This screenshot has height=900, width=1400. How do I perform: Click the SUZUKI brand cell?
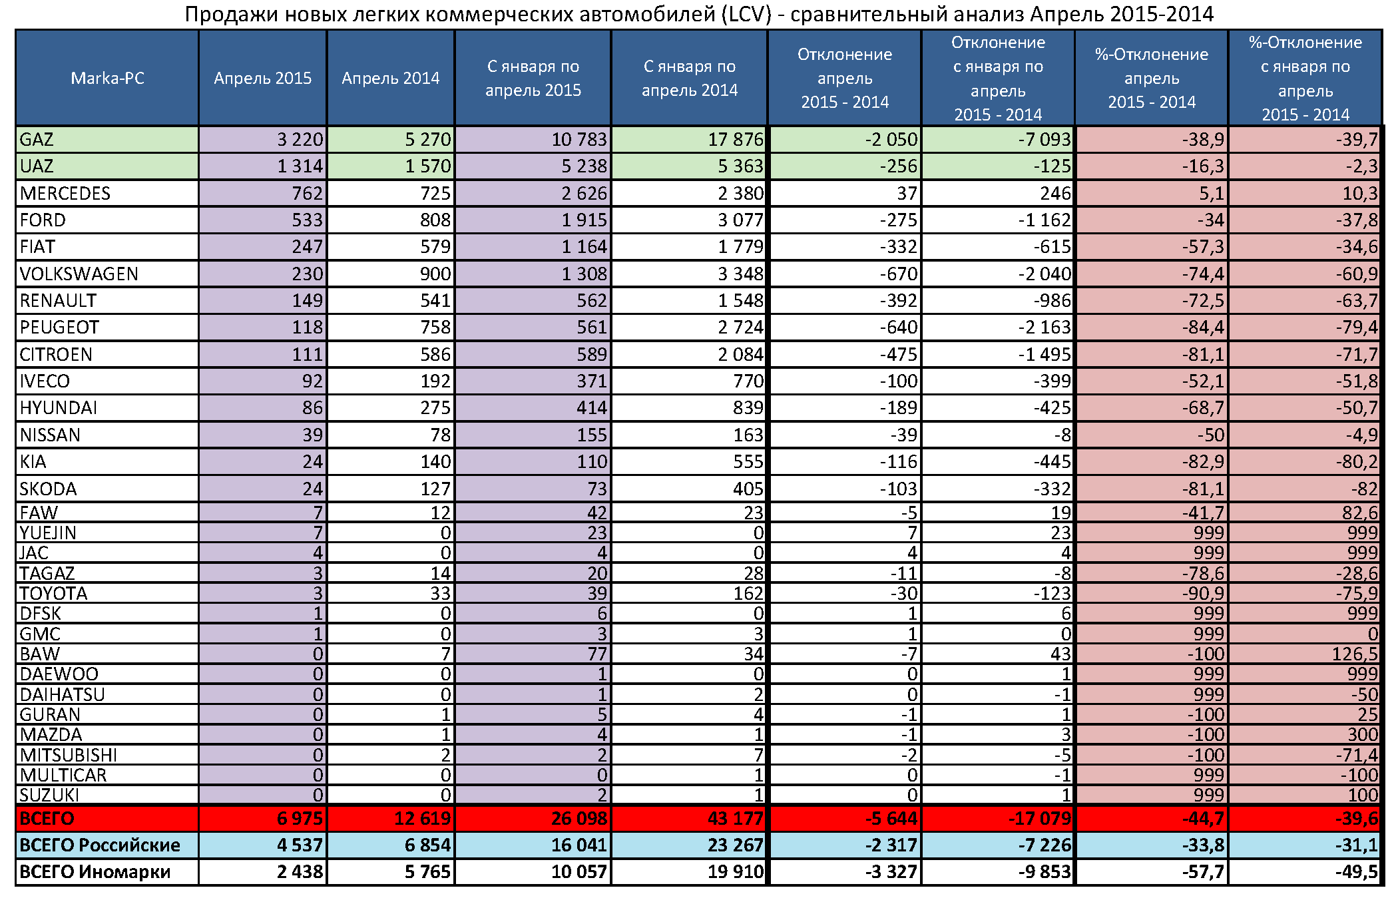49,795
